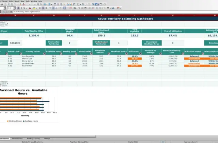Insert Comment speech bubble icon
The height and width of the screenshot is (143, 218).
coord(86,4)
